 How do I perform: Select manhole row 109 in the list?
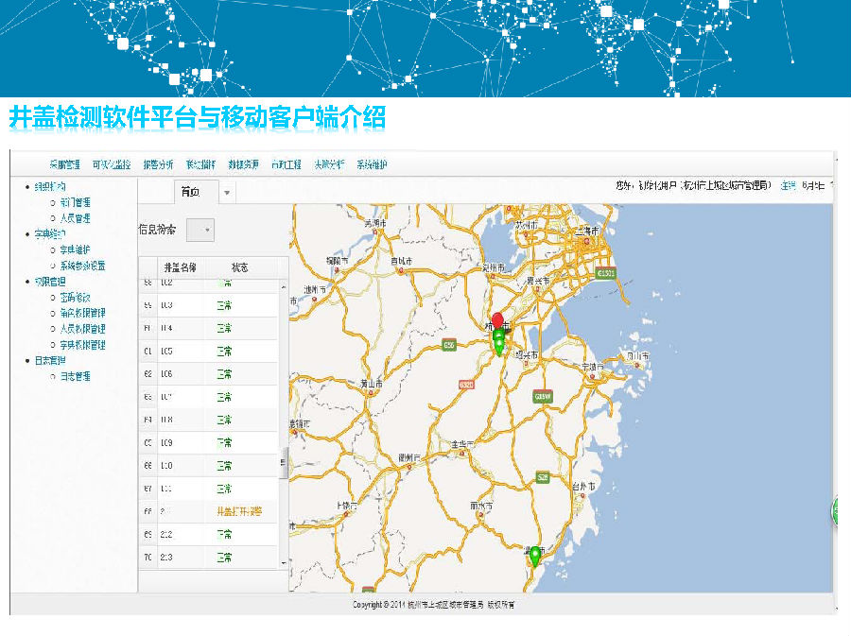click(x=209, y=443)
